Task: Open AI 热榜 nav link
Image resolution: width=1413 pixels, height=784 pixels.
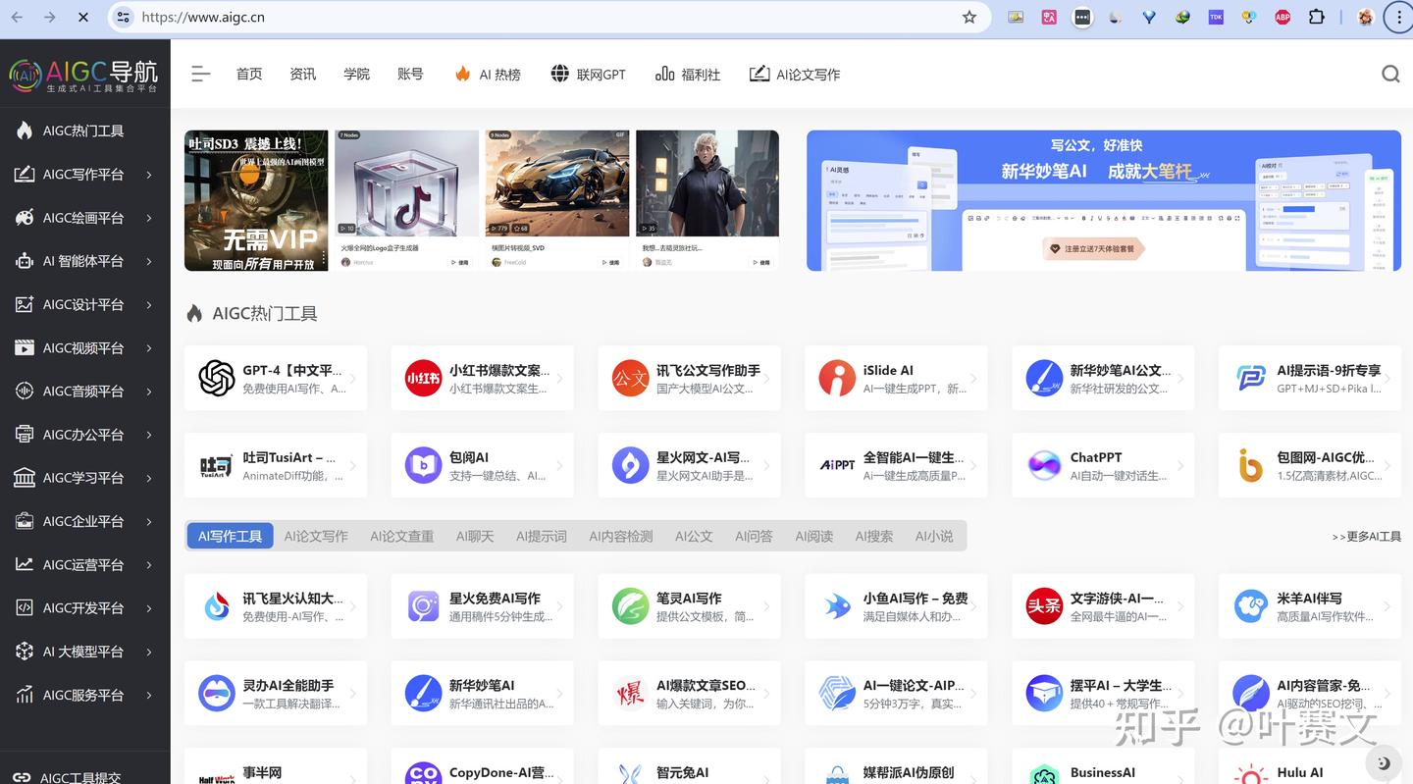Action: tap(488, 74)
